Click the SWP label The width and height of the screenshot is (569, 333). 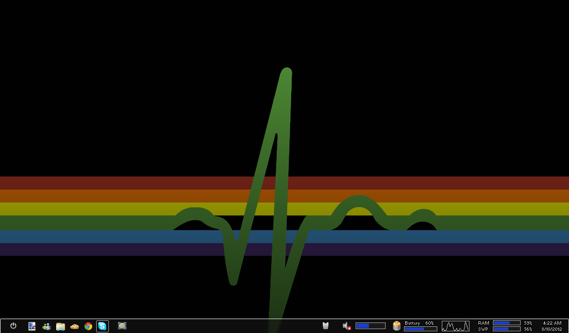coord(483,329)
